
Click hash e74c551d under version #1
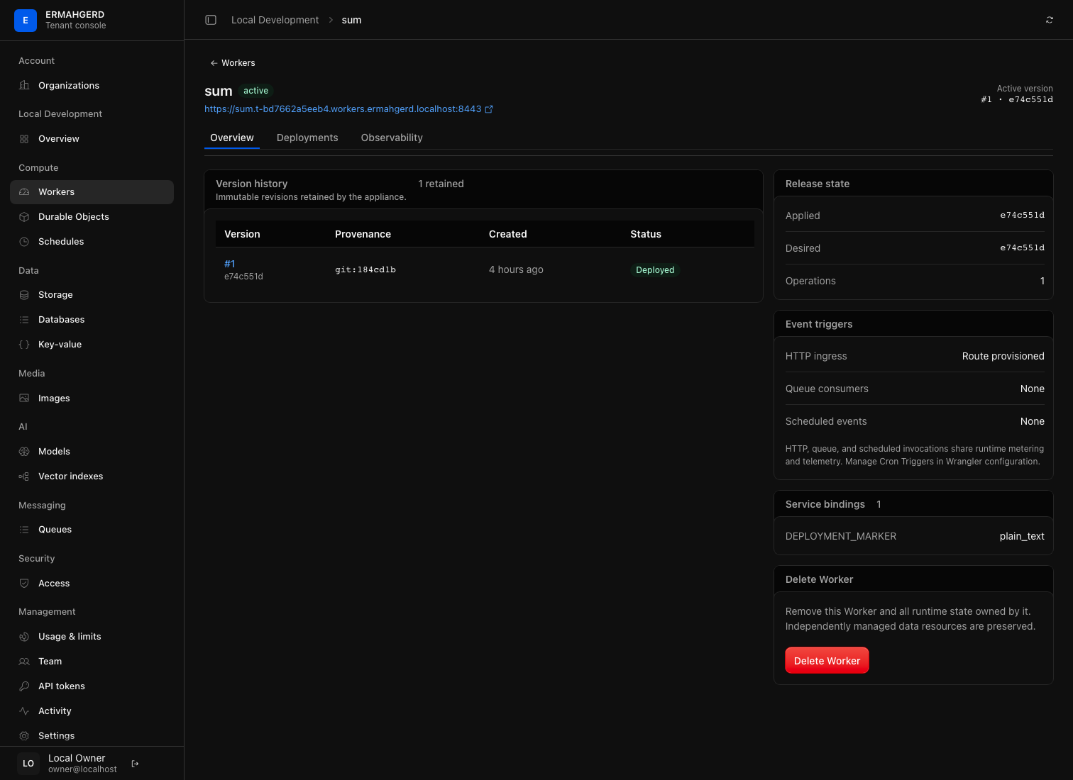pyautogui.click(x=243, y=277)
